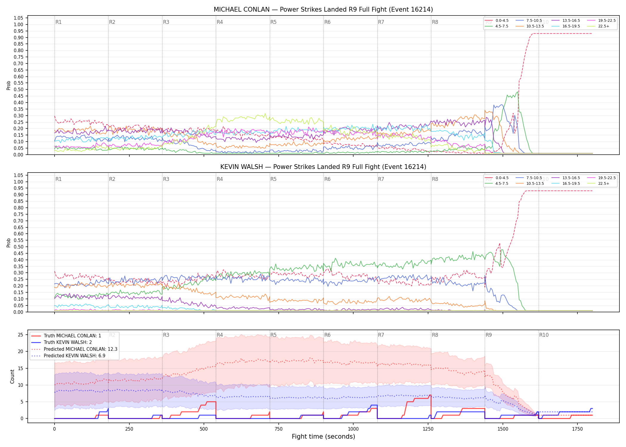Select the R1 round marker in Conlan chart
This screenshot has height=447, width=626.
point(58,22)
